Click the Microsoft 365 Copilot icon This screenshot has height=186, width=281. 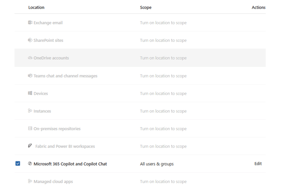30,164
